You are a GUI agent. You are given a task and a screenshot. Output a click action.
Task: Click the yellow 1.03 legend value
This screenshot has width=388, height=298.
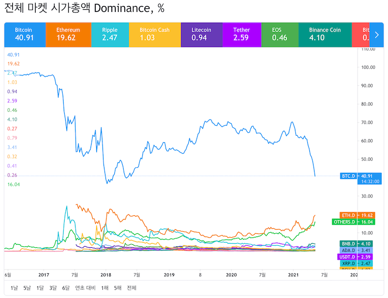[12, 82]
